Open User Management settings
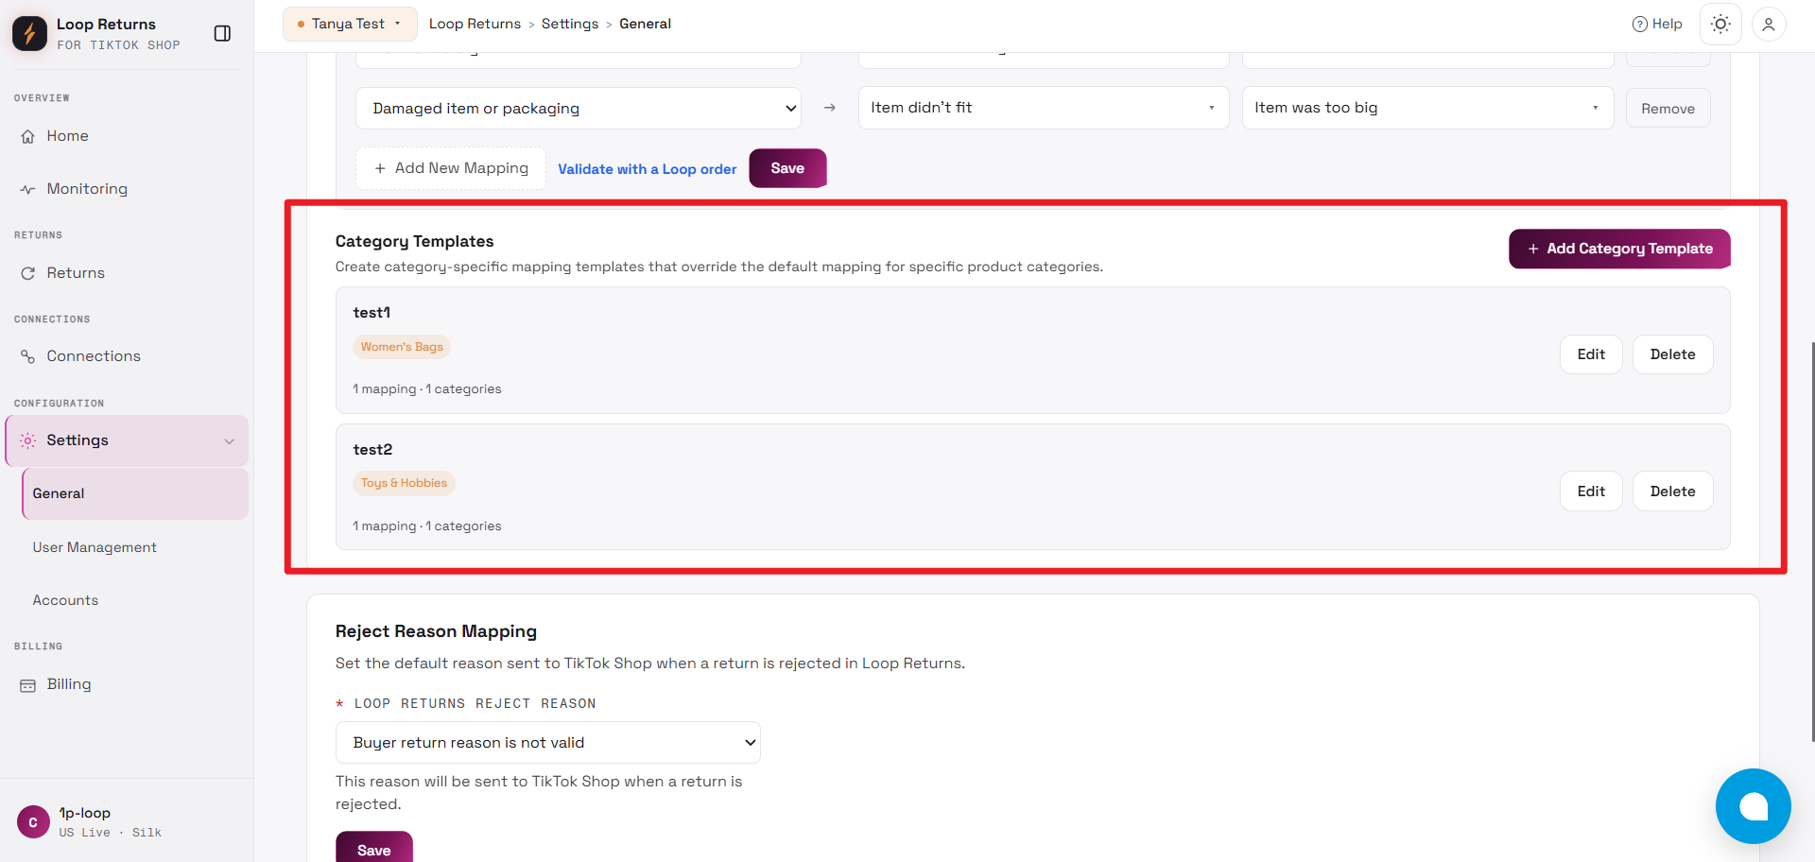This screenshot has width=1815, height=862. 95,547
